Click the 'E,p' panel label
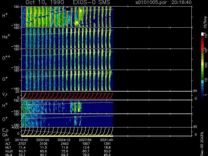The height and width of the screenshot is (156, 208). click(5, 131)
